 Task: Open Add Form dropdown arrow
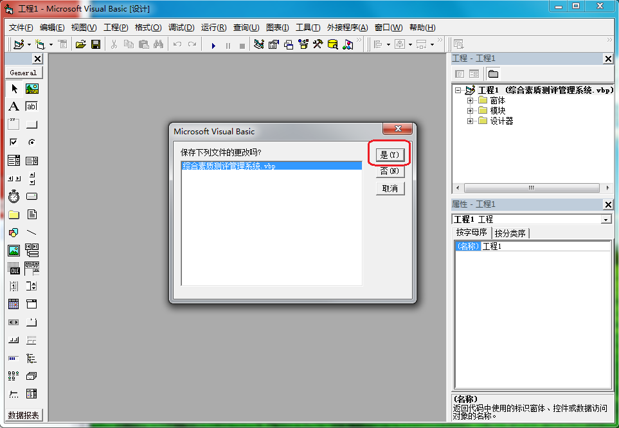(51, 44)
